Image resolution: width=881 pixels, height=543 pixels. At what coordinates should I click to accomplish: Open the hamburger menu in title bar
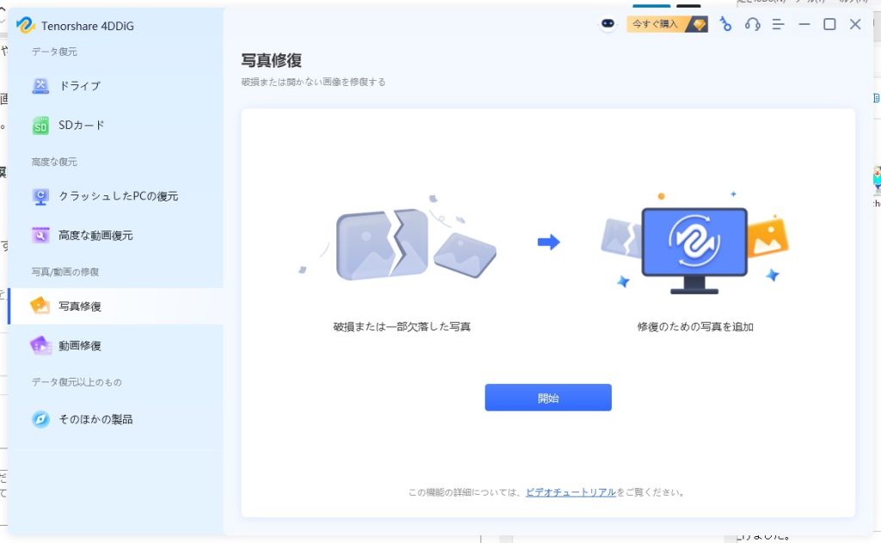(779, 24)
